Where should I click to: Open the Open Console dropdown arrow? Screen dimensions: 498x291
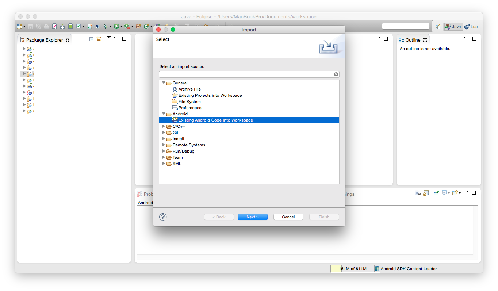point(460,193)
